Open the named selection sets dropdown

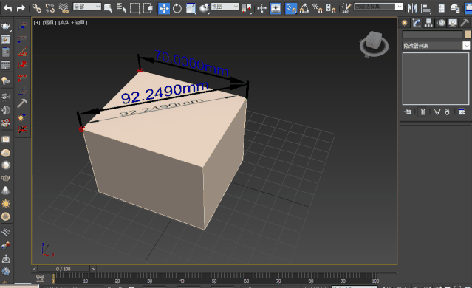(x=378, y=7)
